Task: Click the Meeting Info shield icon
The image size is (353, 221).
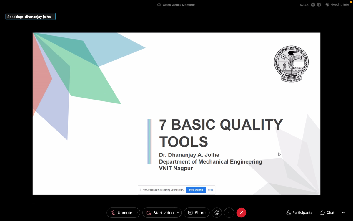Action: click(x=327, y=4)
